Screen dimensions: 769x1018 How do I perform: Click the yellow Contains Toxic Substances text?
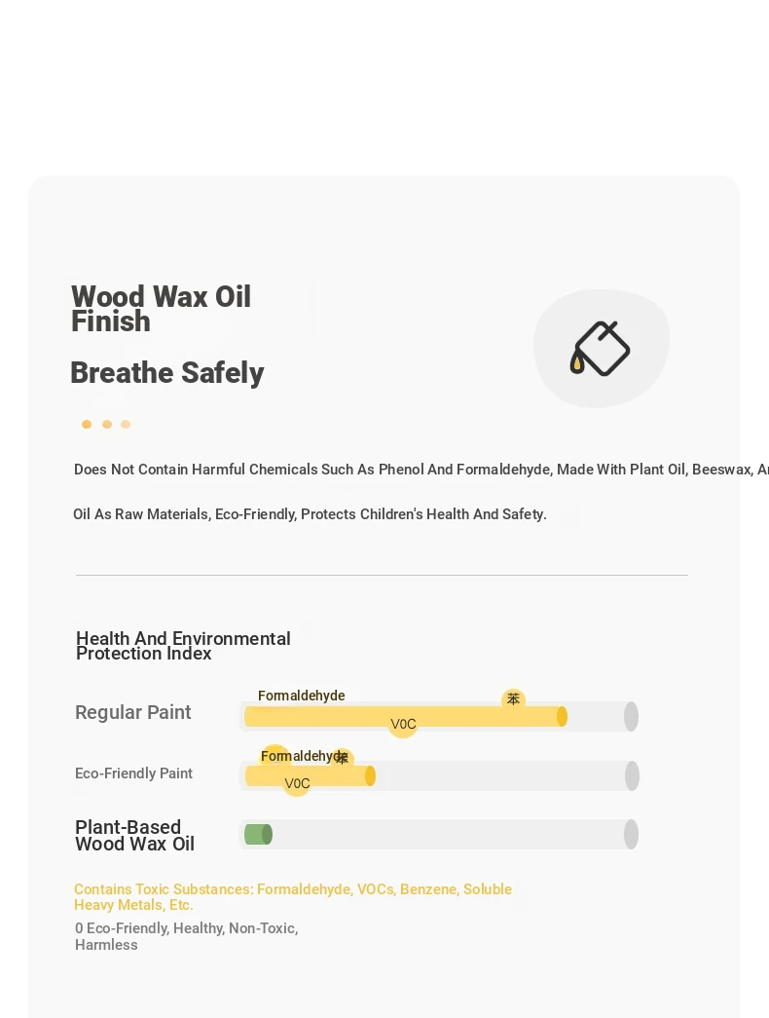coord(293,896)
